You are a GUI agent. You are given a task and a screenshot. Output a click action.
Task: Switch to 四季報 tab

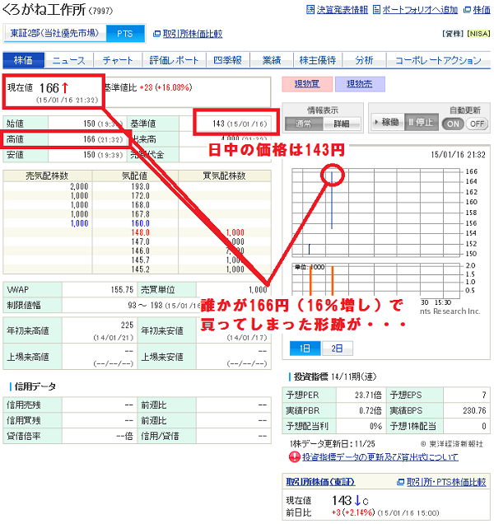228,60
